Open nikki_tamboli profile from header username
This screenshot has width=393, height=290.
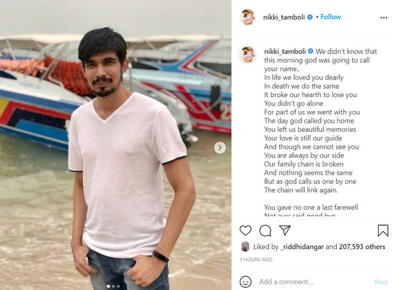(x=284, y=17)
